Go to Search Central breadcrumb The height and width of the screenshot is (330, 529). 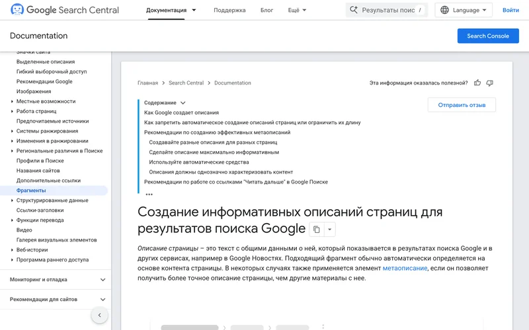point(186,83)
